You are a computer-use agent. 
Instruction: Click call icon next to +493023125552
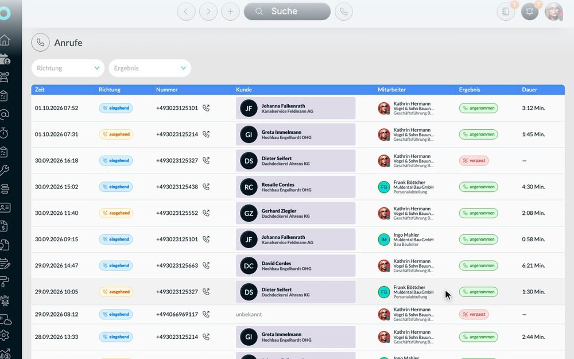tap(206, 213)
